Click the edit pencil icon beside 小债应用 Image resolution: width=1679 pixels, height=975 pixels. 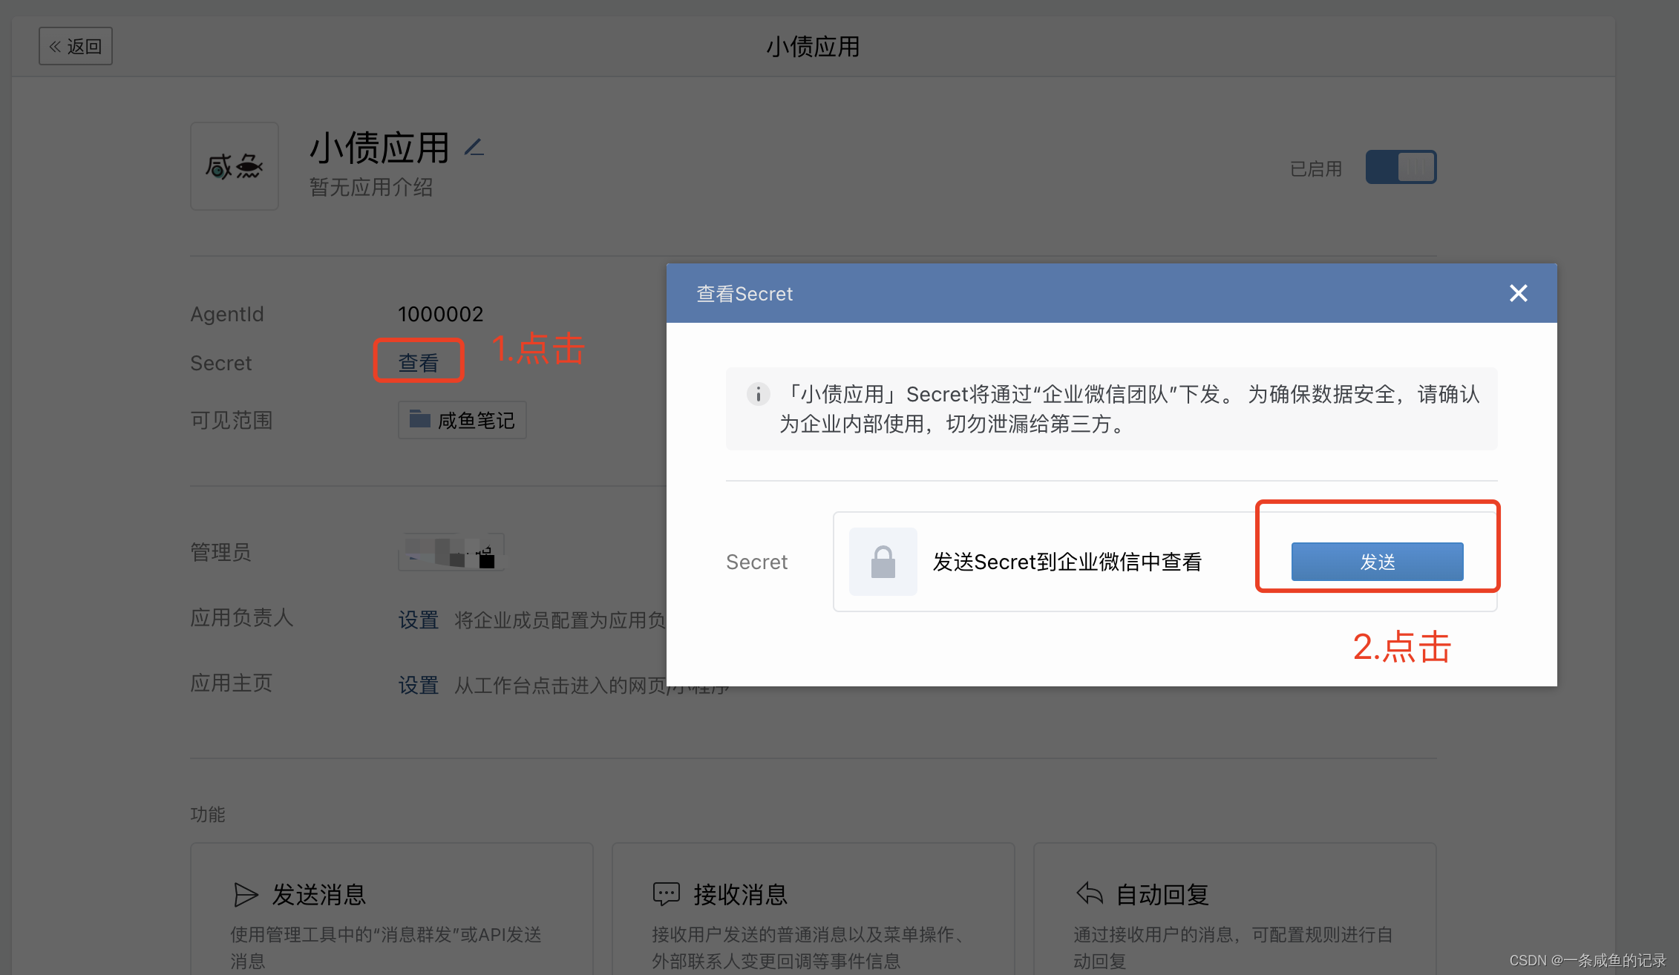pos(474,148)
